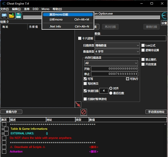Uncheck the 快速扫描 checkbox
168x157 pixels.
pyautogui.click(x=85, y=91)
